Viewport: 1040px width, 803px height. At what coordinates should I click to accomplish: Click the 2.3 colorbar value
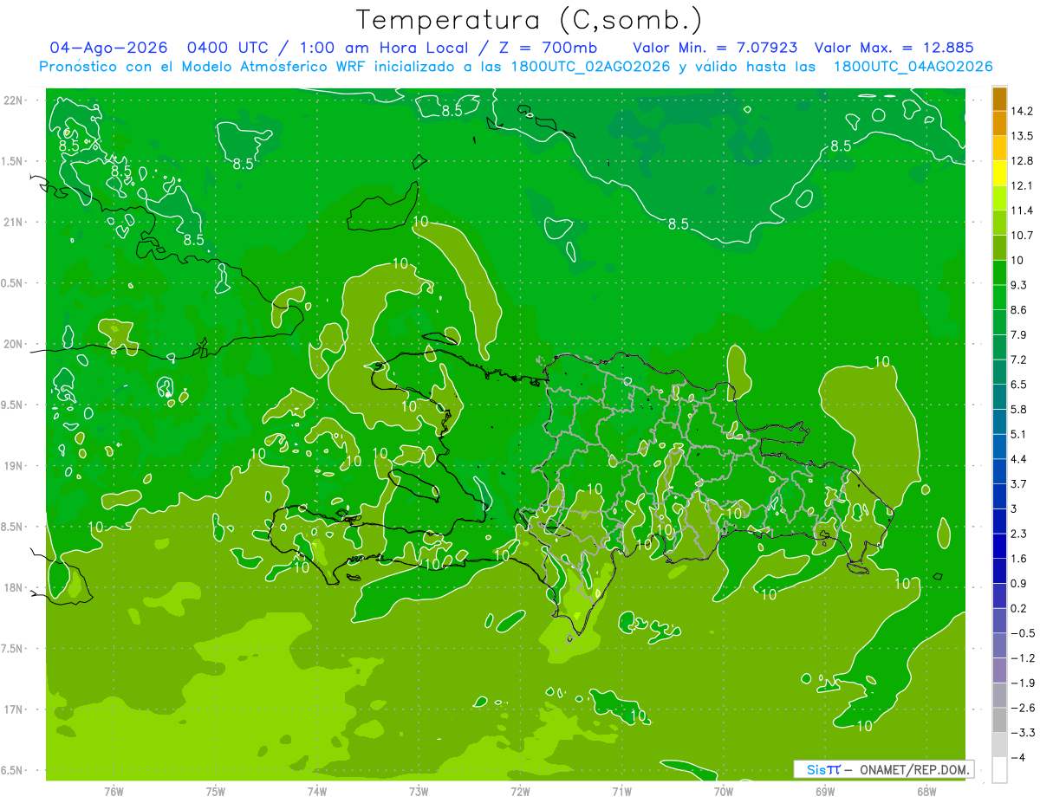[1019, 534]
